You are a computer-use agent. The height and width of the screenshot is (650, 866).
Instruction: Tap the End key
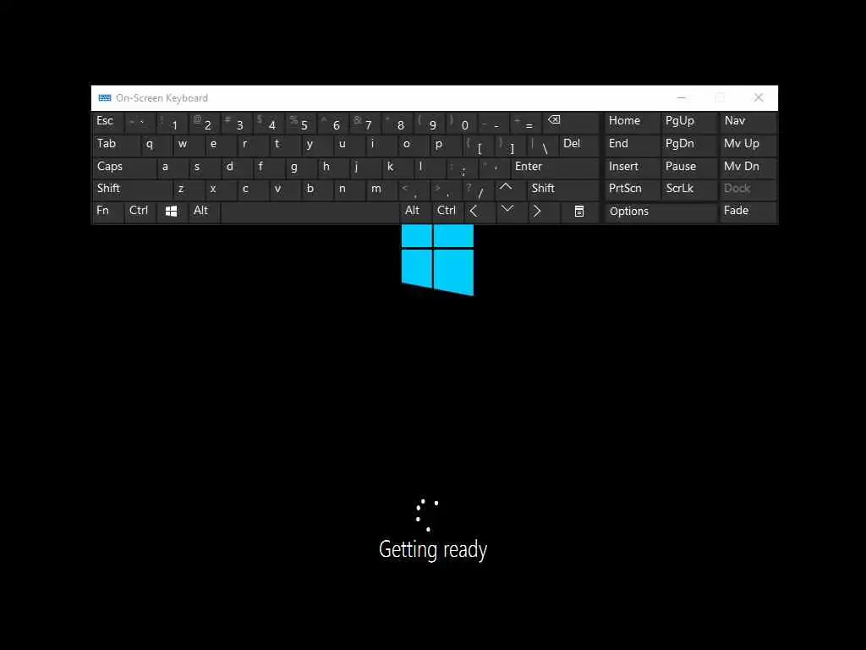tap(632, 145)
